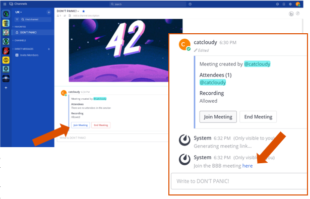Click the BigBlueButton 'b' icon in channel header
The image size is (310, 199).
pos(291,14)
